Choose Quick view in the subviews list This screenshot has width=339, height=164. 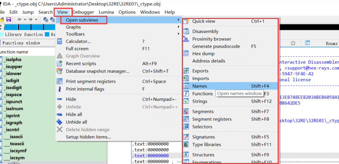pyautogui.click(x=204, y=21)
